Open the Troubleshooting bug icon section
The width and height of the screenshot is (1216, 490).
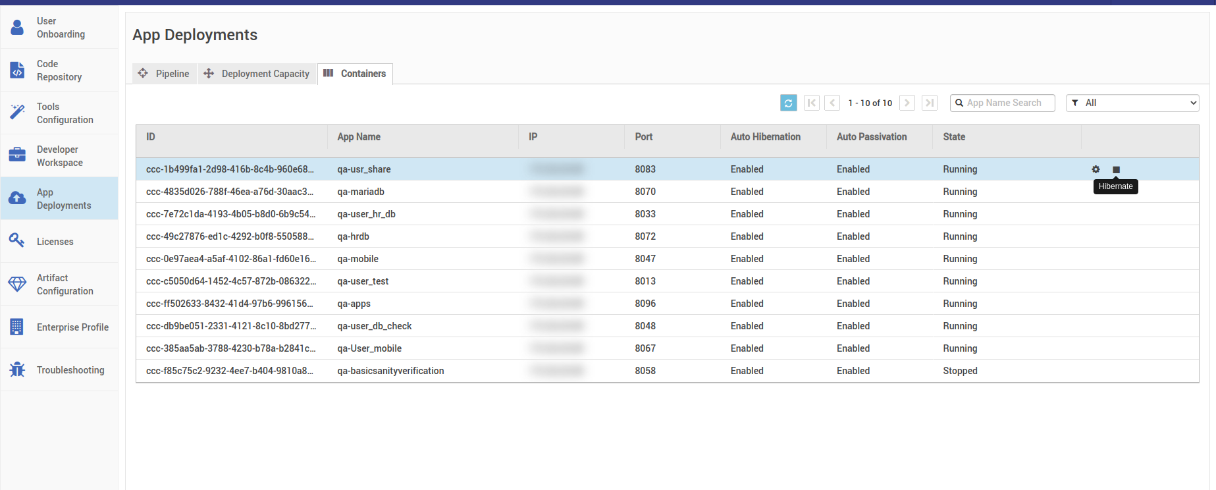pyautogui.click(x=59, y=370)
